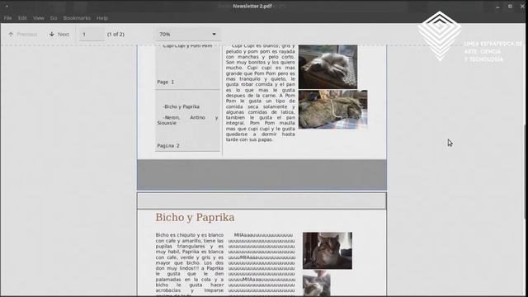
Task: Click the 'Newsletter 2.pdf' window title
Action: coord(252,6)
